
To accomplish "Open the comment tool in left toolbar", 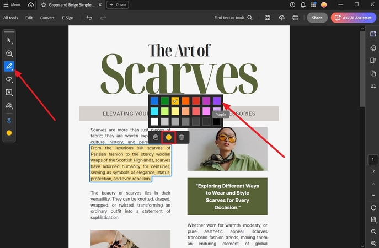I will [9, 53].
